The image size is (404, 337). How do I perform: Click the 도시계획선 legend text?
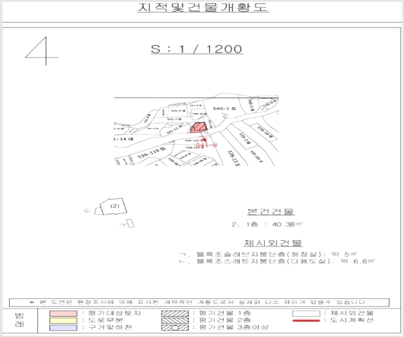pyautogui.click(x=352, y=320)
